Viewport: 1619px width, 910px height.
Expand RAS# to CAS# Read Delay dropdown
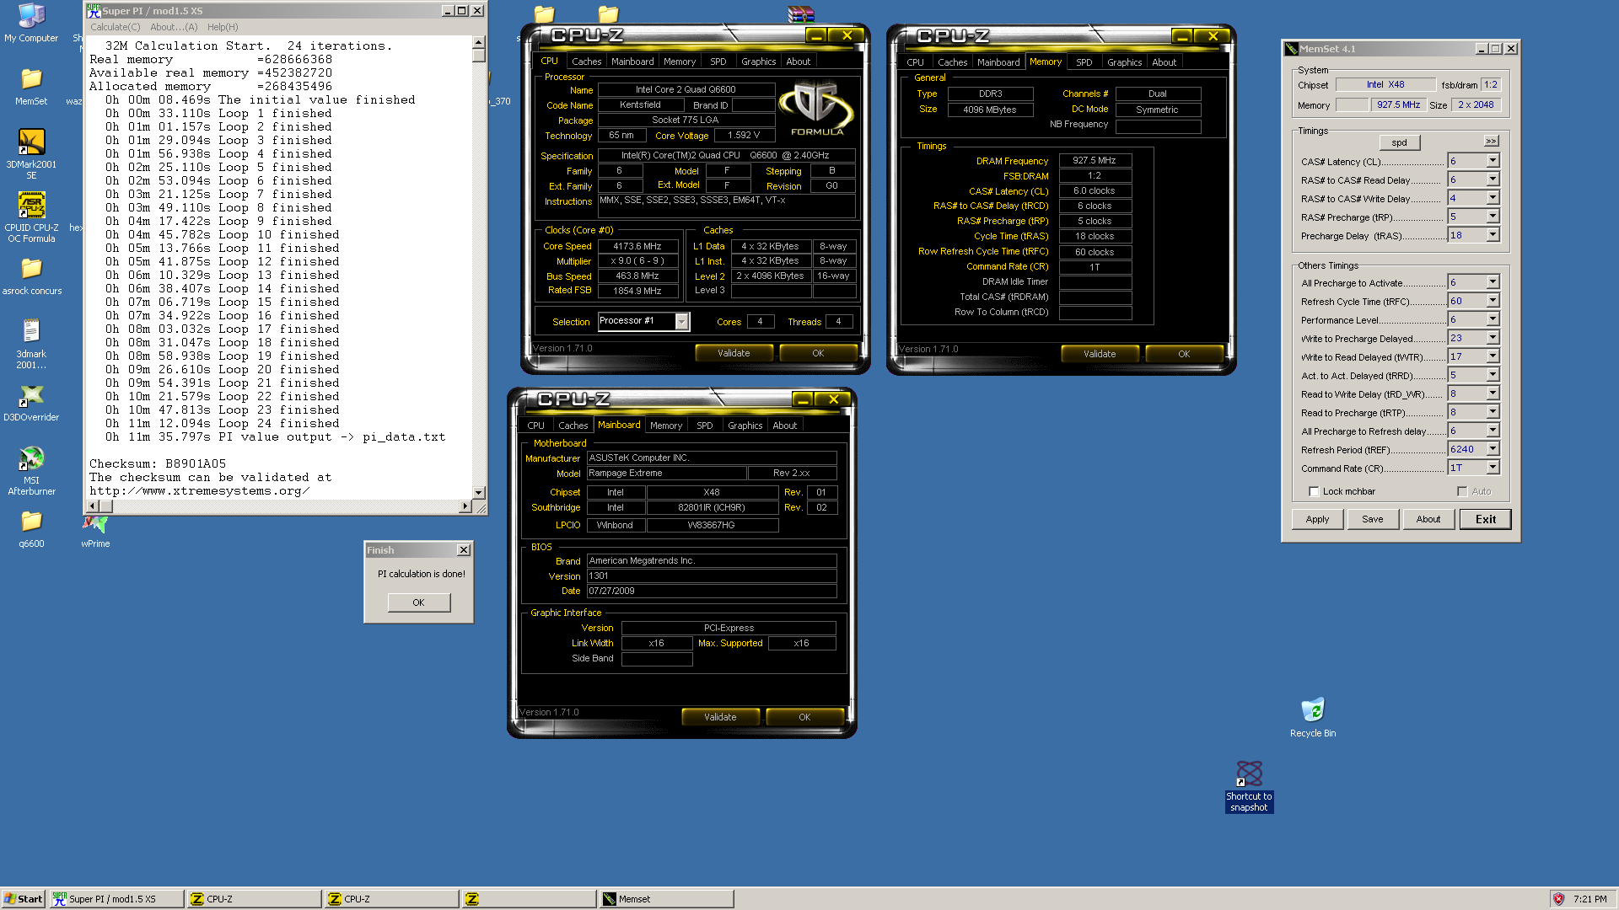point(1493,179)
